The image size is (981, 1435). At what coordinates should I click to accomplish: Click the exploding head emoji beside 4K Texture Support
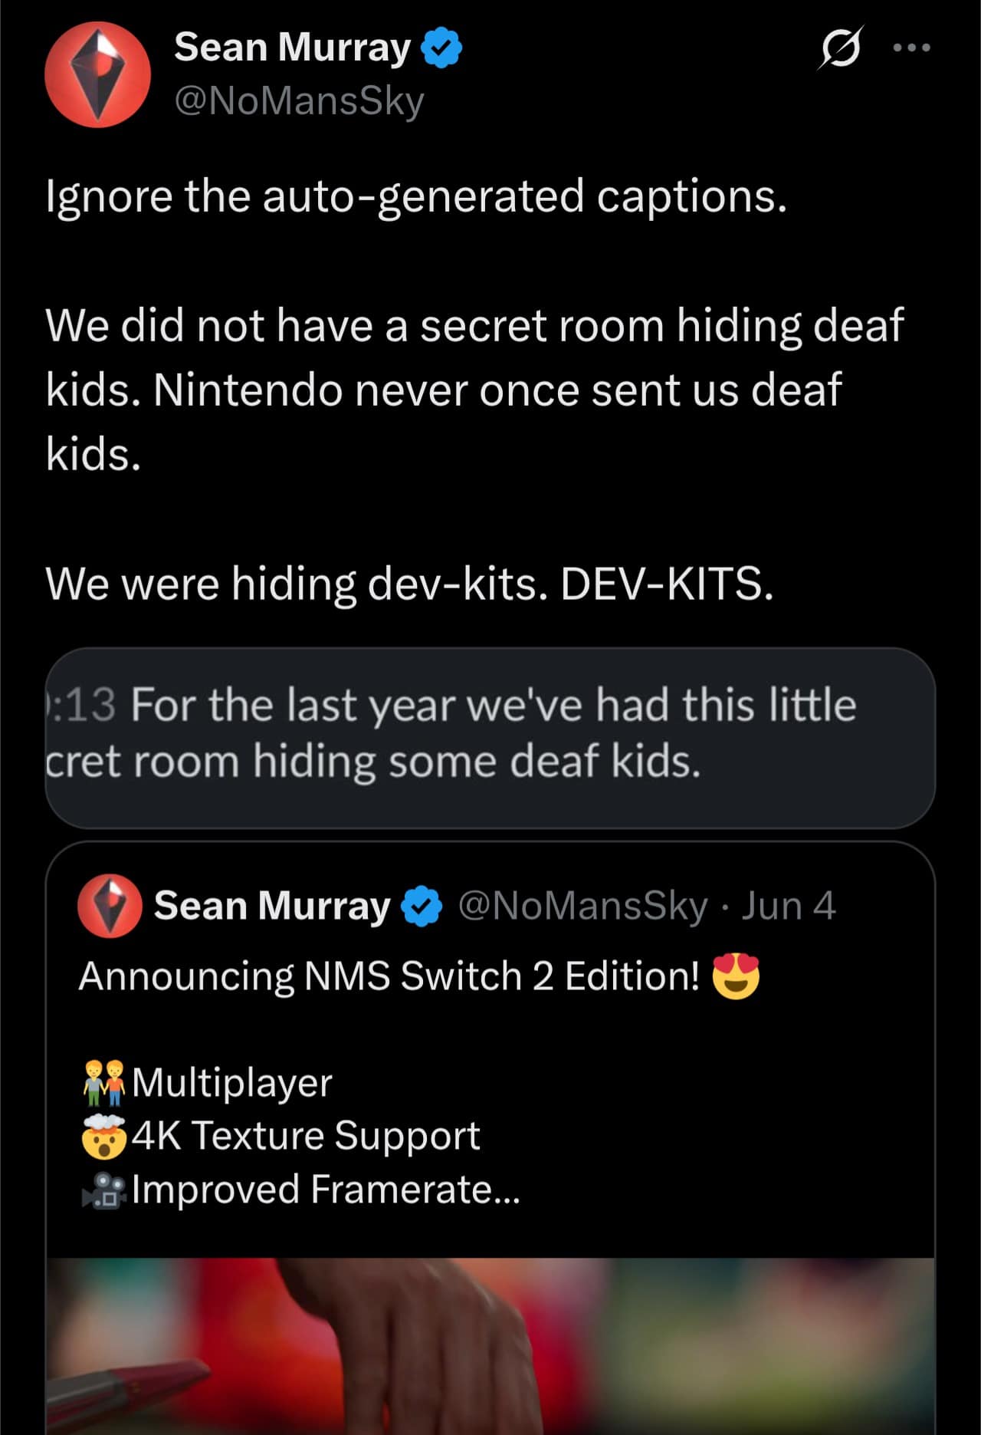click(103, 1136)
